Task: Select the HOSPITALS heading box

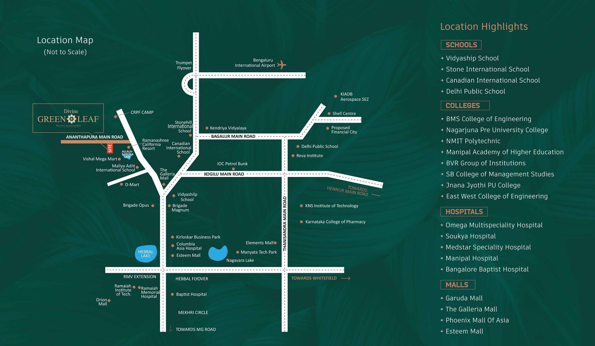Action: click(464, 212)
